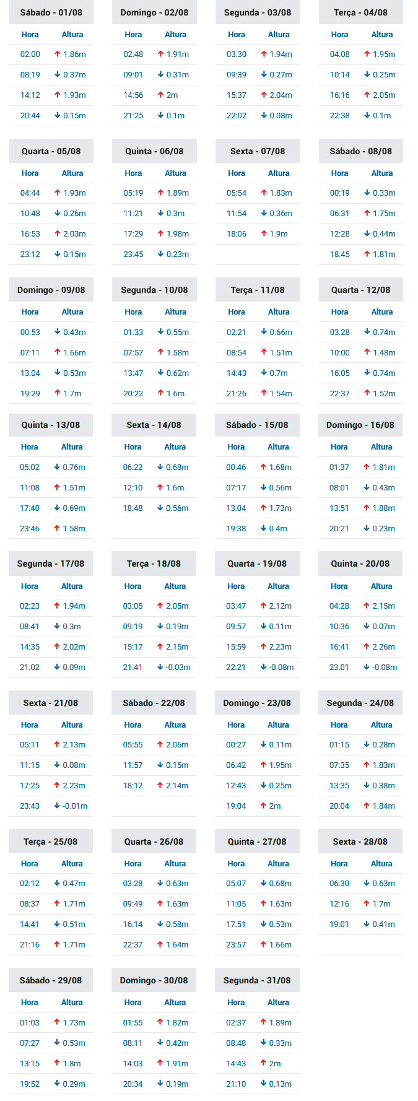Viewport: 418px width, 1101px height.
Task: Click height value 2.23m at 17:25 Sexta 21/08
Action: click(74, 785)
